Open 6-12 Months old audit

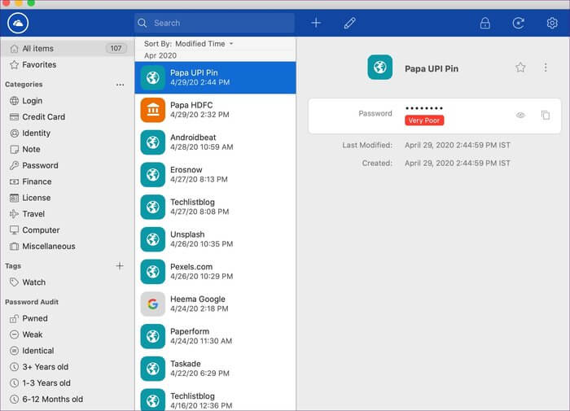(x=66, y=400)
